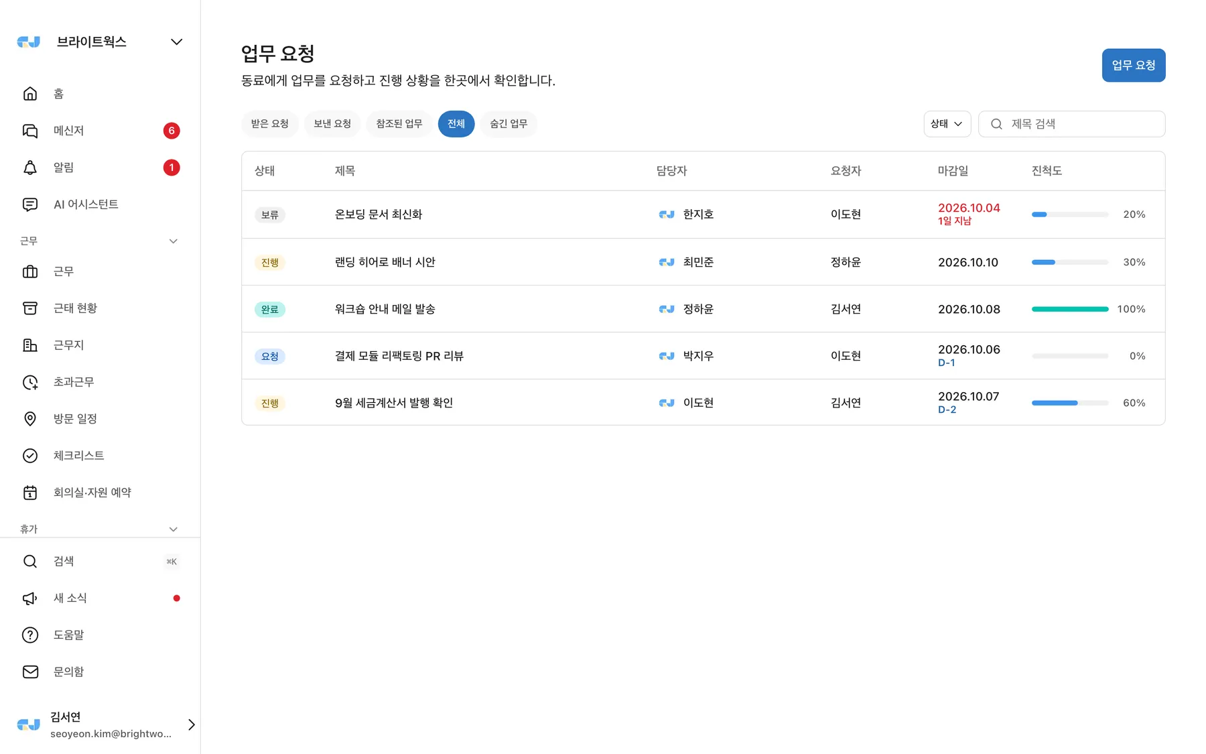The height and width of the screenshot is (754, 1206).
Task: Select the 전체 tab
Action: [456, 124]
